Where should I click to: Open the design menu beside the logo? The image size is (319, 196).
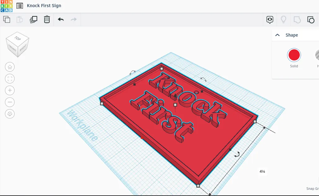pyautogui.click(x=20, y=6)
